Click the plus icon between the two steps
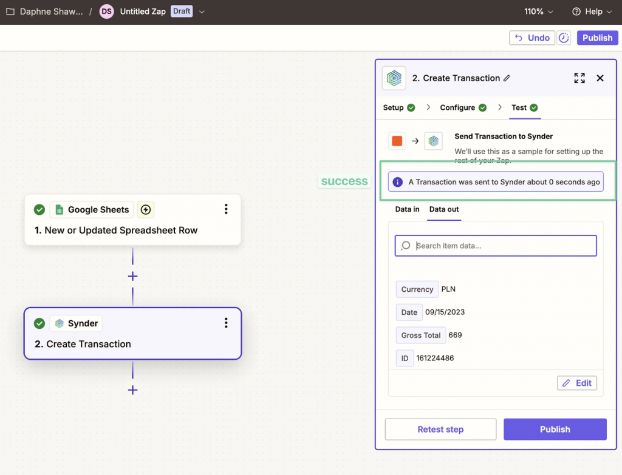Viewport: 622px width, 475px height. (x=132, y=275)
